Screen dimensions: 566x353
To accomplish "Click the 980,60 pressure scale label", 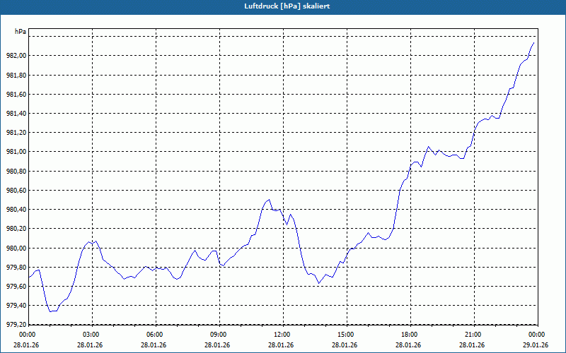I will click(x=16, y=190).
